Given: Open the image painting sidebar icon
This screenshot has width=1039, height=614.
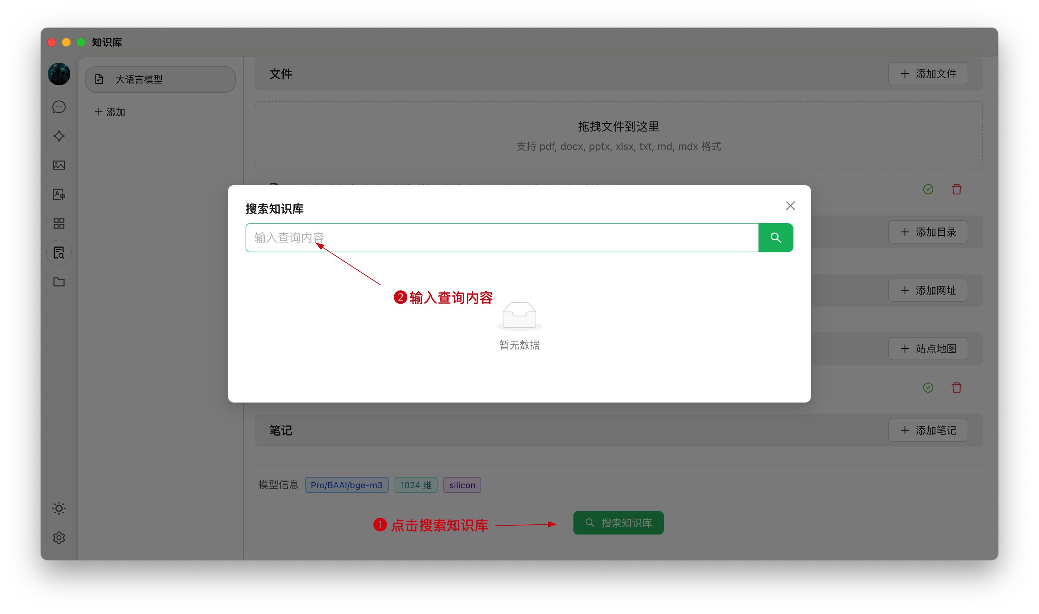Looking at the screenshot, I should [59, 165].
